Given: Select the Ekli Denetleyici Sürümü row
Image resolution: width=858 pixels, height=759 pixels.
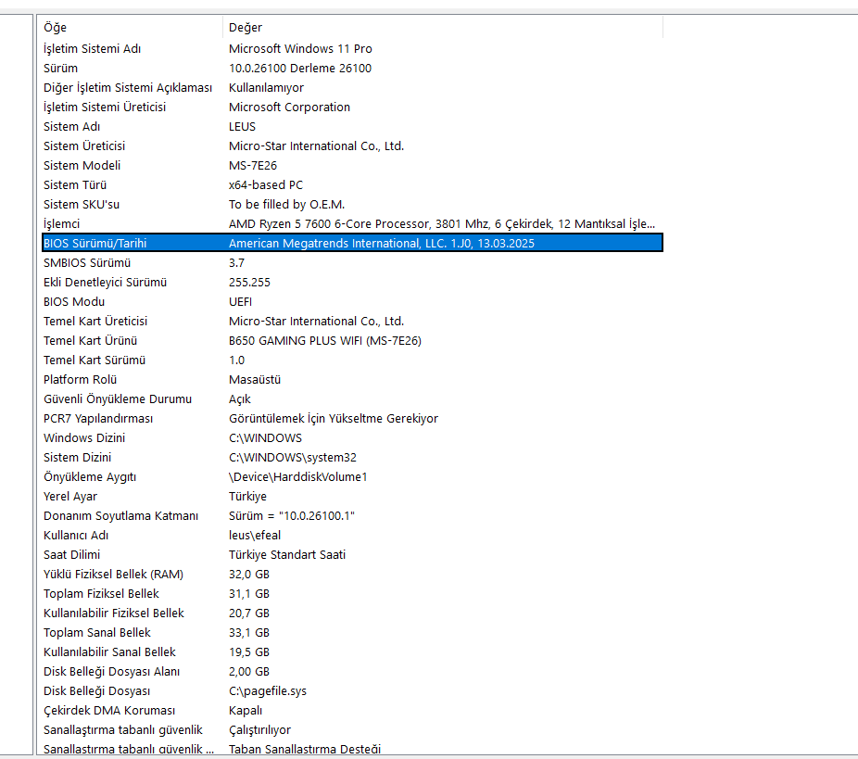Looking at the screenshot, I should 352,283.
